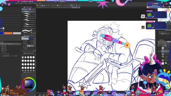Click the color wheel saturation square

[x=29, y=84]
